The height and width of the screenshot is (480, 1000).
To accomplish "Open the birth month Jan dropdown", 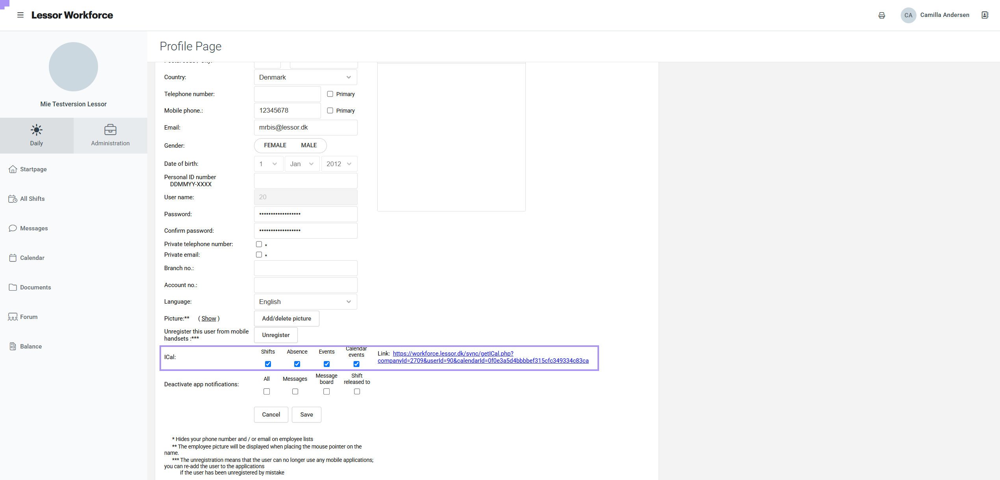I will click(302, 164).
